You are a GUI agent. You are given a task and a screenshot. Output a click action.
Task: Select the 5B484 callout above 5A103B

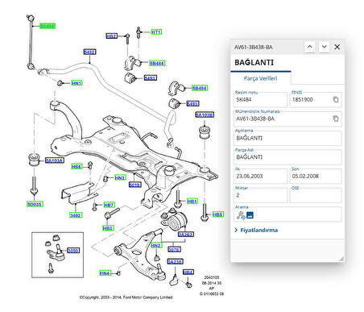pos(200,88)
